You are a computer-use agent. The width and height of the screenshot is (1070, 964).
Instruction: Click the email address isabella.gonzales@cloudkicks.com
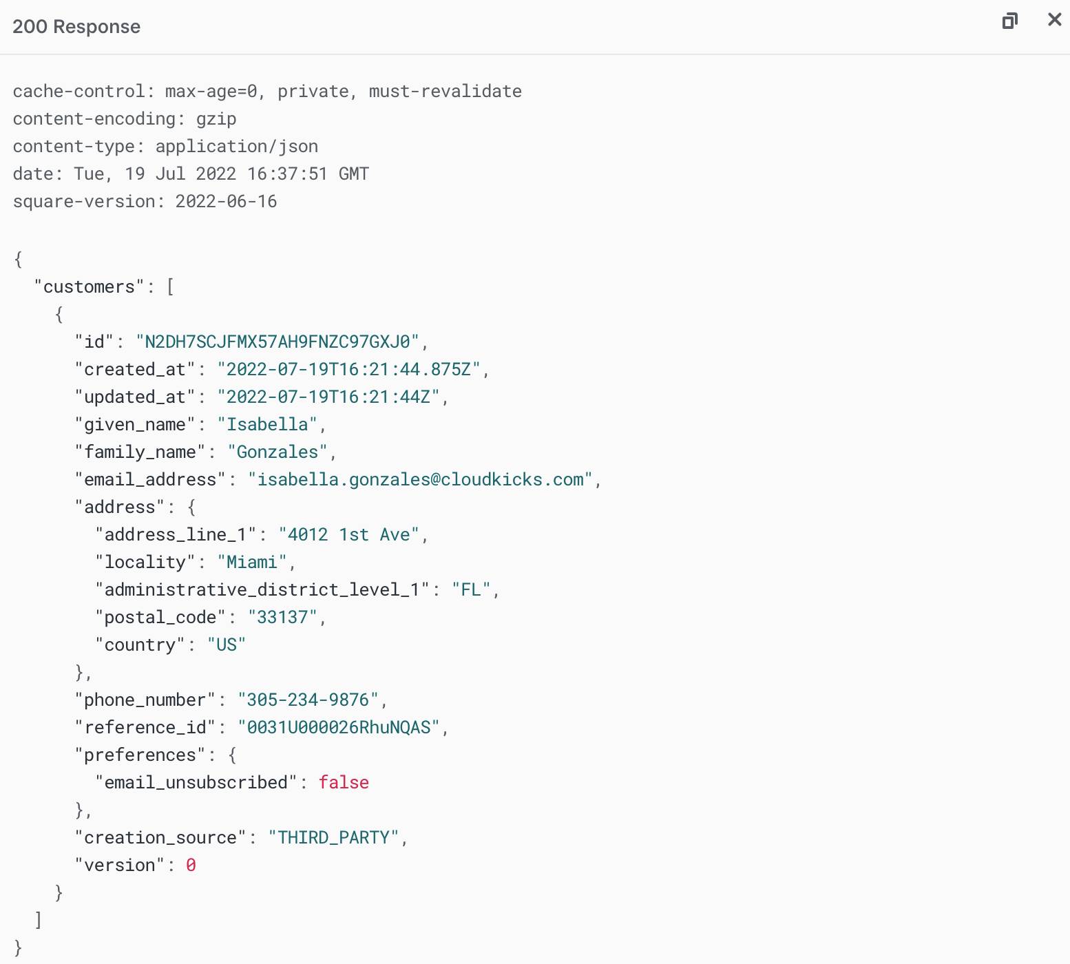coord(420,479)
